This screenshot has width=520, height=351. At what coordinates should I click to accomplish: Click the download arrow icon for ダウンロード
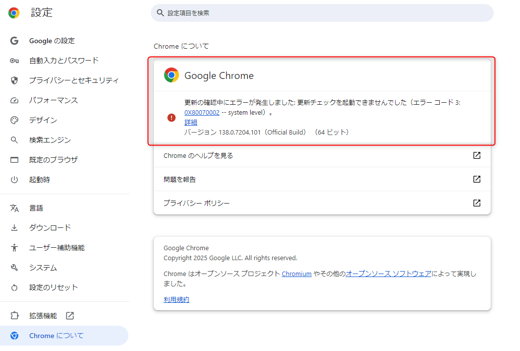pos(14,228)
